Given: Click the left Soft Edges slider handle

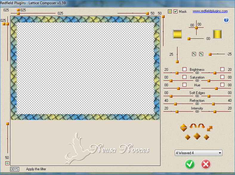Looking at the screenshot, I should tap(171, 96).
